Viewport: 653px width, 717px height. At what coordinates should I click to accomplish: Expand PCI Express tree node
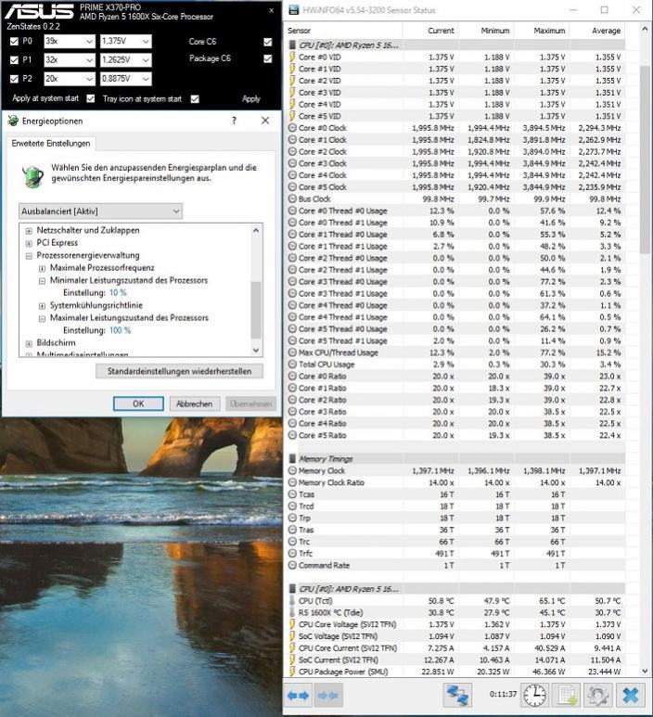pyautogui.click(x=29, y=243)
